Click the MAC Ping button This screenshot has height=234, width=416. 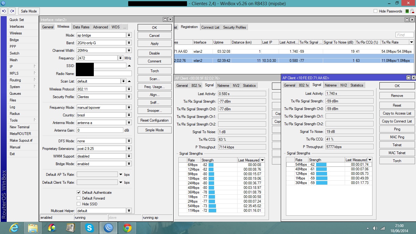(x=397, y=137)
